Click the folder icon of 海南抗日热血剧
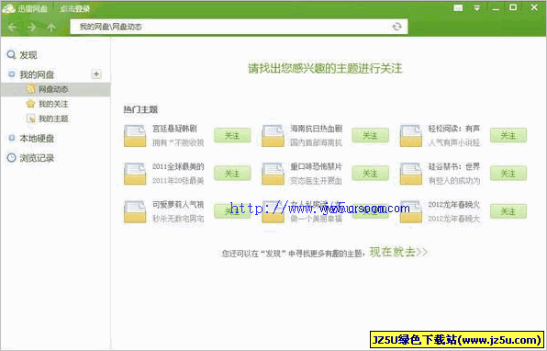Image resolution: width=547 pixels, height=351 pixels. [273, 136]
